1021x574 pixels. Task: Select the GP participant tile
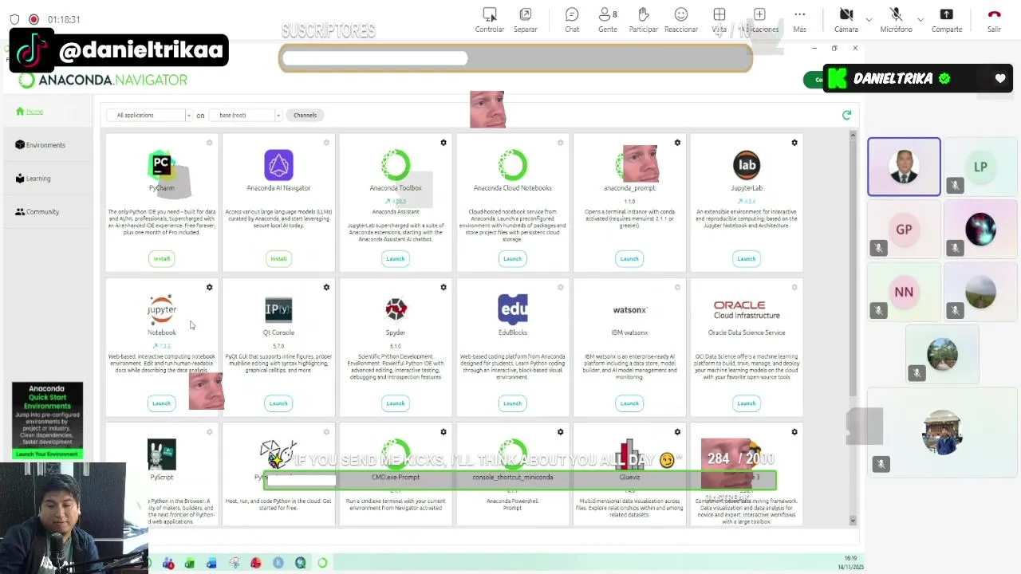click(904, 230)
